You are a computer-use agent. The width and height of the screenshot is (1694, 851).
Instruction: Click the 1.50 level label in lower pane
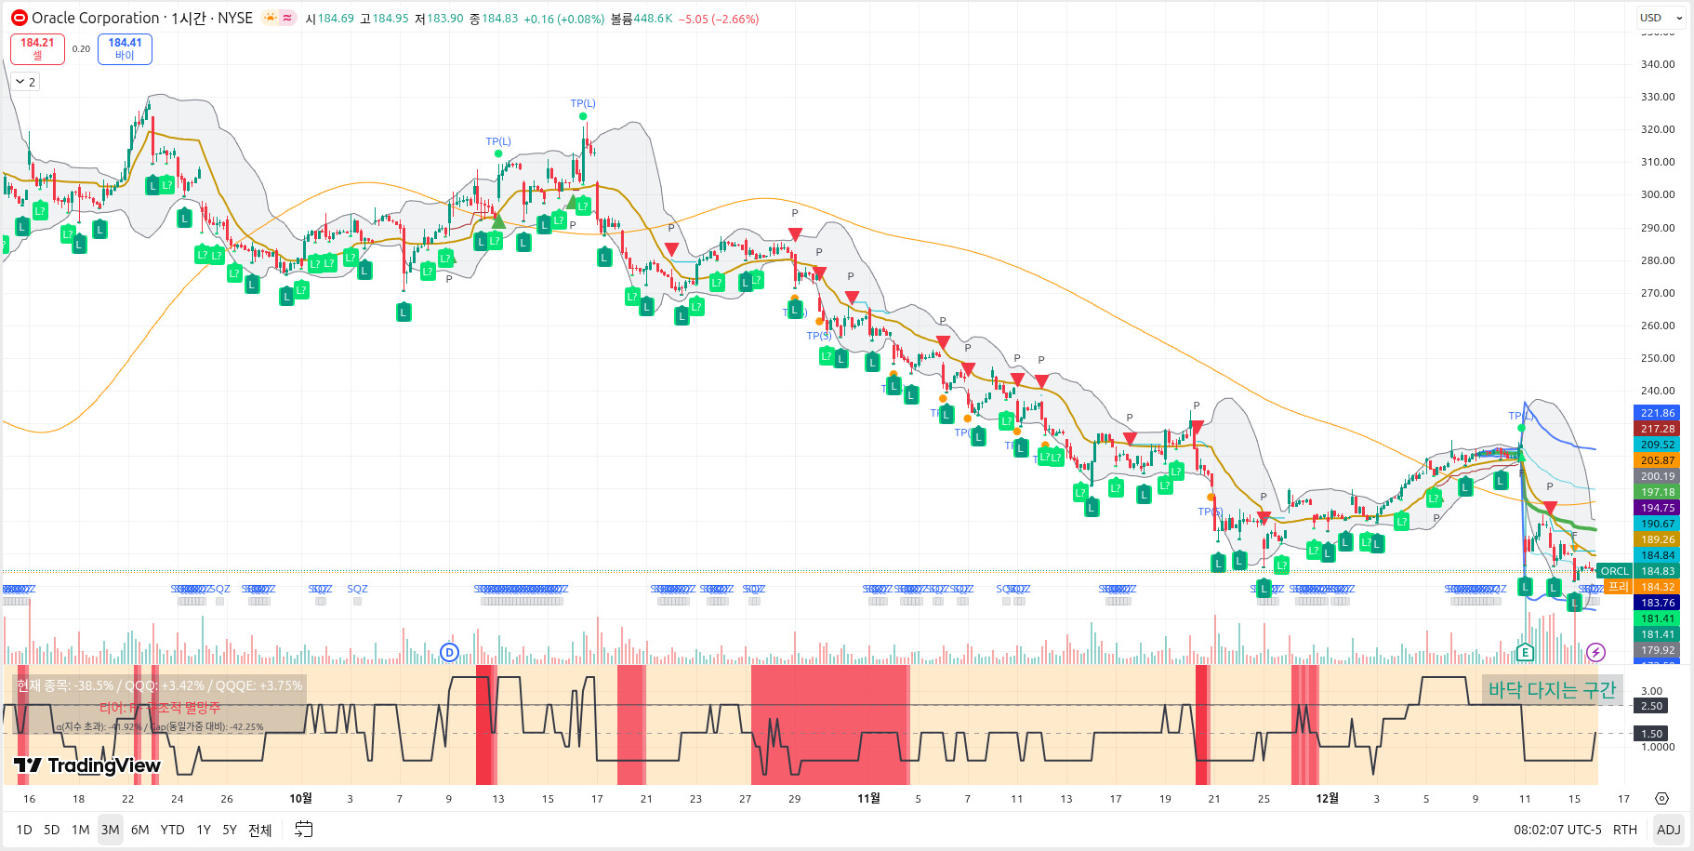[1651, 734]
